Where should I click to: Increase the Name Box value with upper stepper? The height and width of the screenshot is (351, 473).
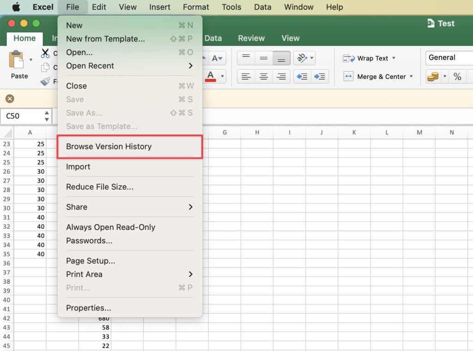(46, 113)
